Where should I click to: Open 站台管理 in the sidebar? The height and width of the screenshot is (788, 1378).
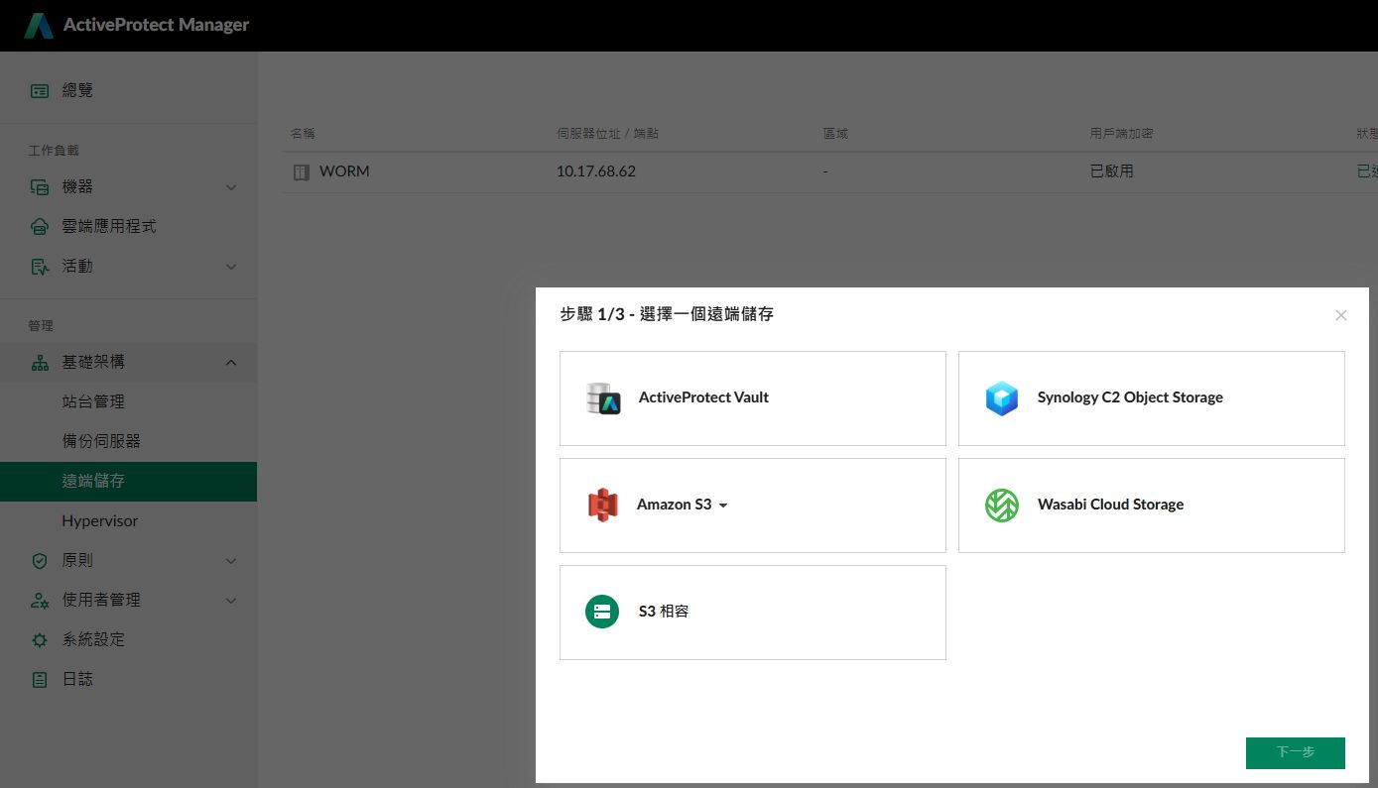coord(93,401)
